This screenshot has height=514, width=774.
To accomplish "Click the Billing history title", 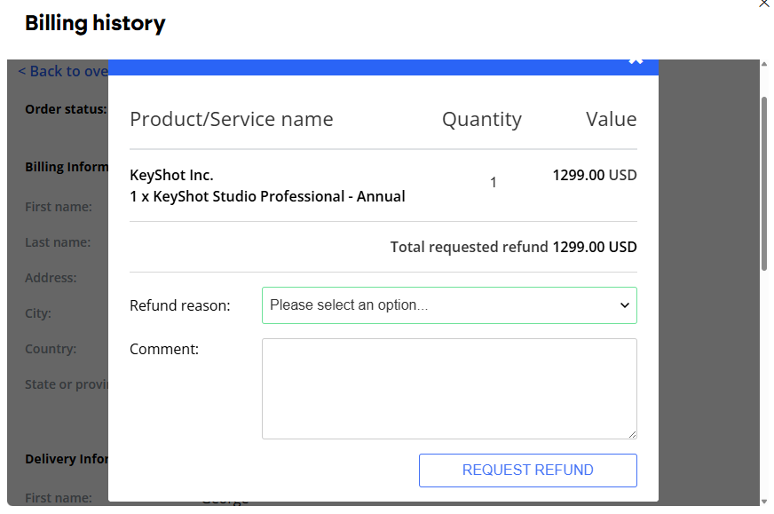I will coord(95,23).
